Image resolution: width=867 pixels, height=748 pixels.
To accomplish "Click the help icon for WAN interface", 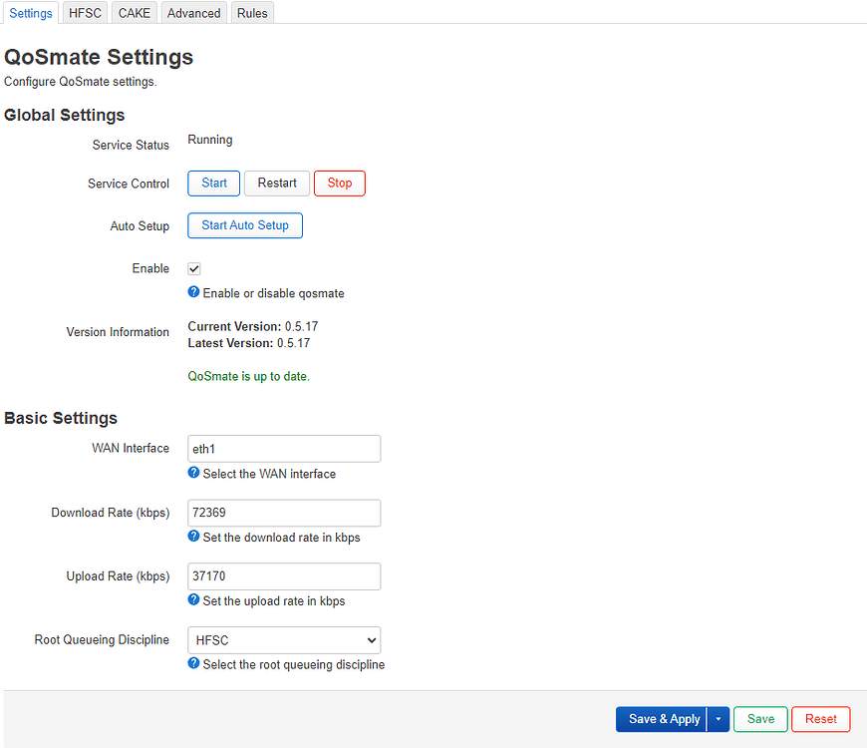I will [x=192, y=473].
